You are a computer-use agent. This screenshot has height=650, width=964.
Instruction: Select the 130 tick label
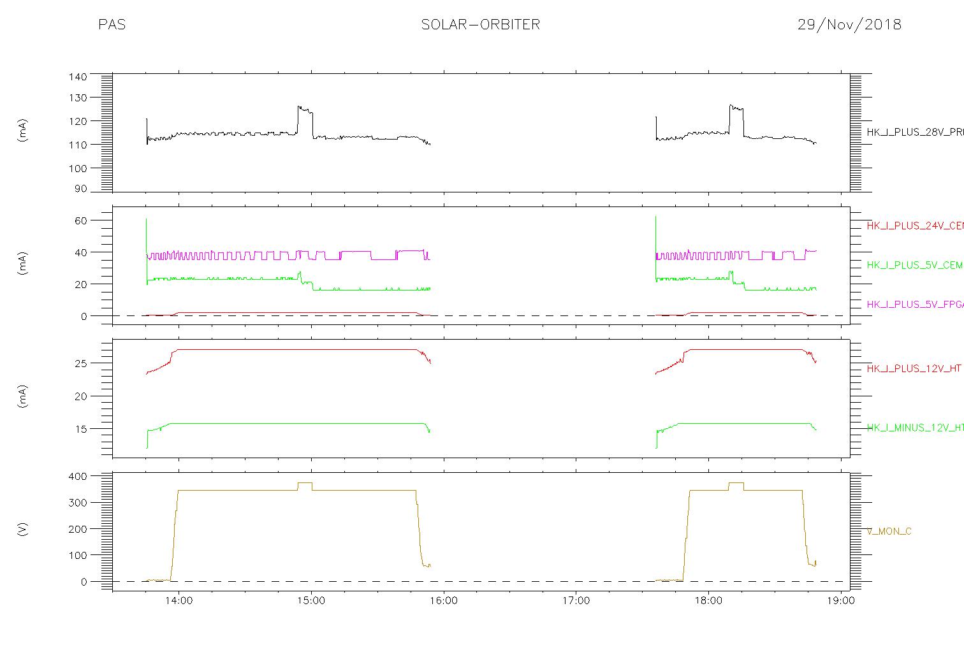78,97
